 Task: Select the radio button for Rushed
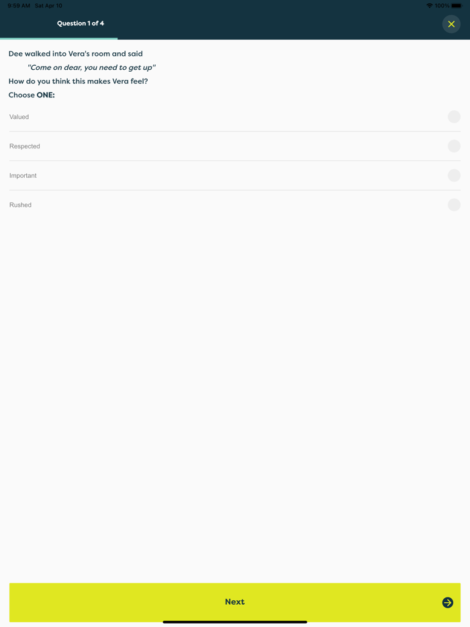pyautogui.click(x=454, y=205)
